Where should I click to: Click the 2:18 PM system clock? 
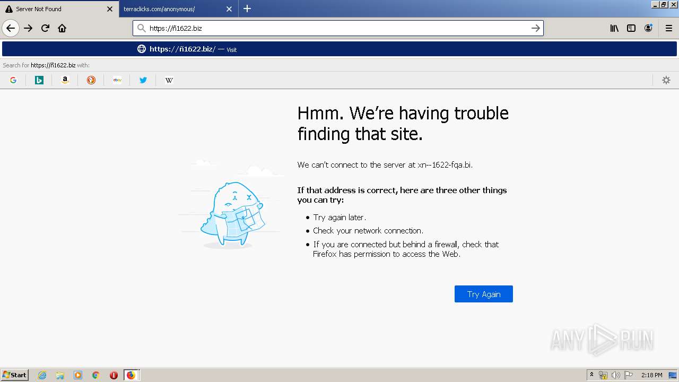651,375
